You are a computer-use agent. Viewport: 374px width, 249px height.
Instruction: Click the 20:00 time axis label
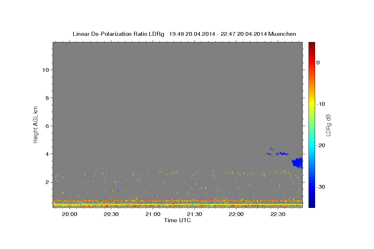click(70, 214)
